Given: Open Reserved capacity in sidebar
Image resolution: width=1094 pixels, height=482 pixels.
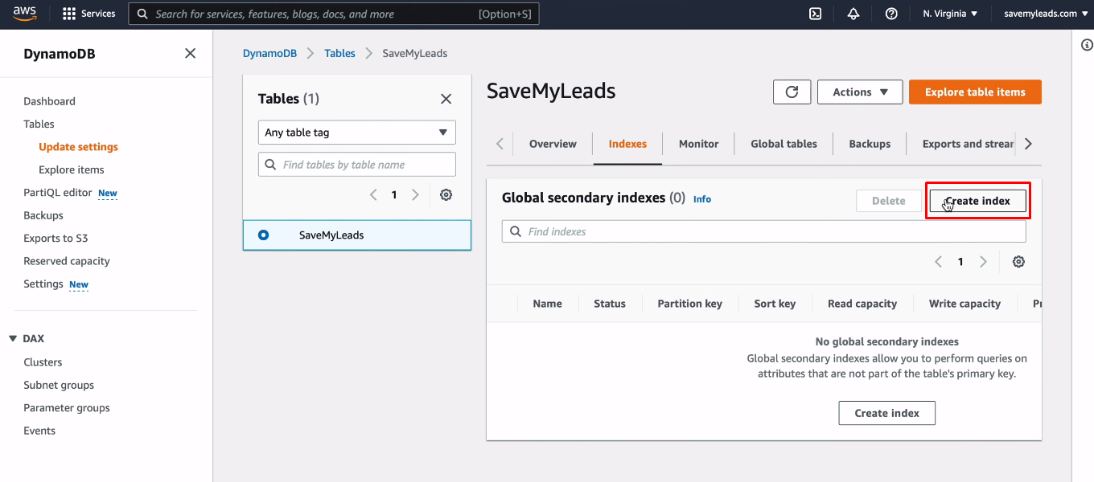Looking at the screenshot, I should click(x=67, y=261).
